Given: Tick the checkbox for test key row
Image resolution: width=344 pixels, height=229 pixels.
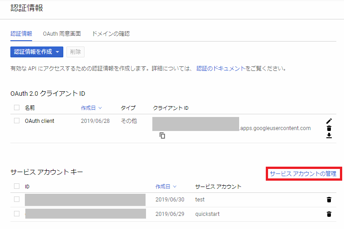Looking at the screenshot, I should [x=17, y=200].
